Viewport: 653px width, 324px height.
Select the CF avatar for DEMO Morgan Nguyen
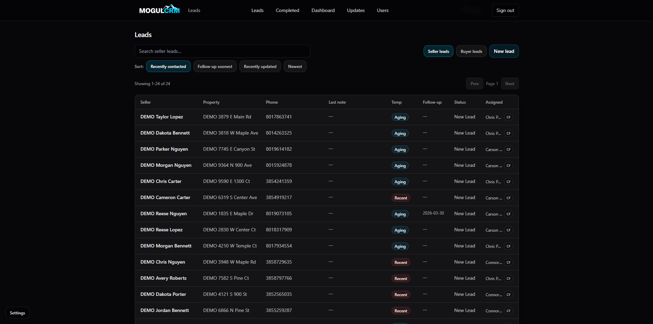(x=509, y=165)
